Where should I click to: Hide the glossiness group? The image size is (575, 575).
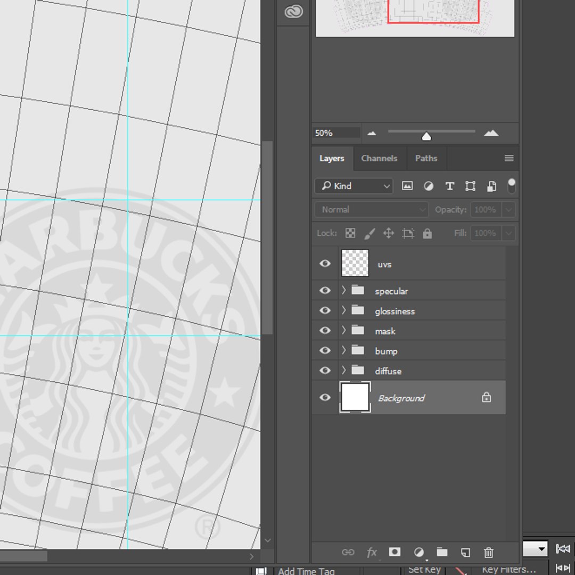[325, 310]
